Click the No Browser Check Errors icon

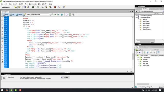[51, 15]
